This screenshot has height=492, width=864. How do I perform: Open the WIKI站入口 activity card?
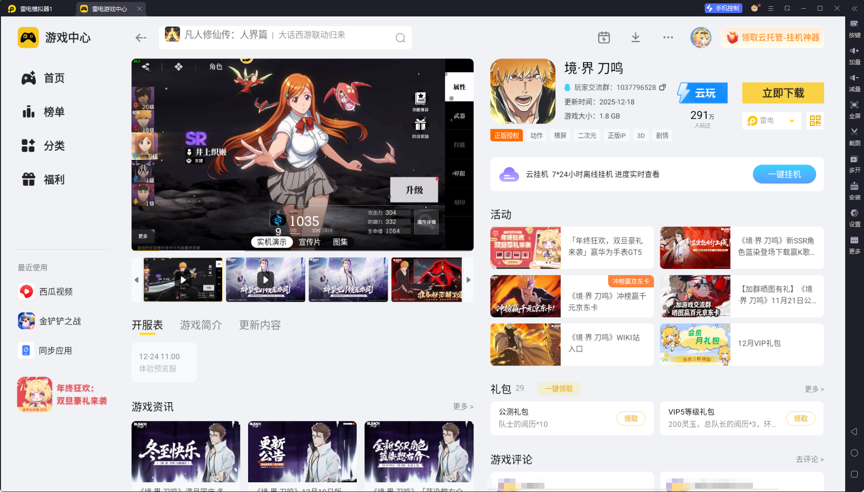click(x=572, y=344)
